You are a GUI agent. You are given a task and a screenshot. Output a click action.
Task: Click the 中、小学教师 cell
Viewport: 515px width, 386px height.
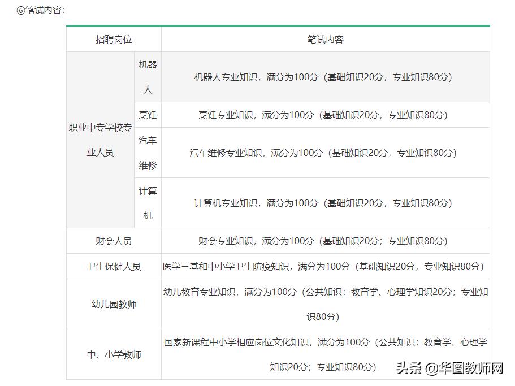coord(114,355)
